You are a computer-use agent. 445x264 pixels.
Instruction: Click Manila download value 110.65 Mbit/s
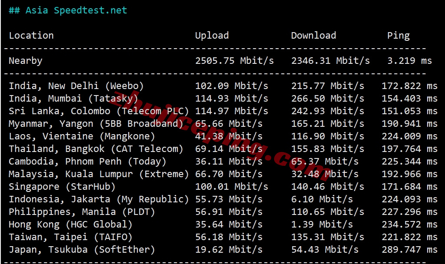coord(328,212)
